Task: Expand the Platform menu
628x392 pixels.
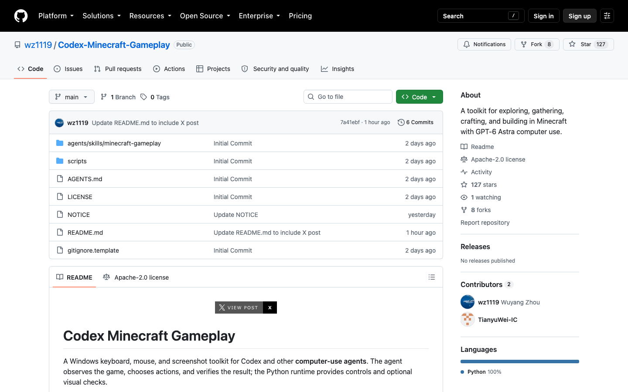Action: pos(56,16)
